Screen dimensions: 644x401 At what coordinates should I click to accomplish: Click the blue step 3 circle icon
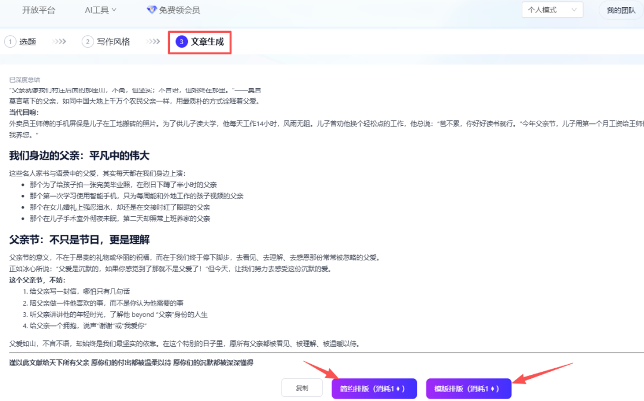[x=181, y=42]
